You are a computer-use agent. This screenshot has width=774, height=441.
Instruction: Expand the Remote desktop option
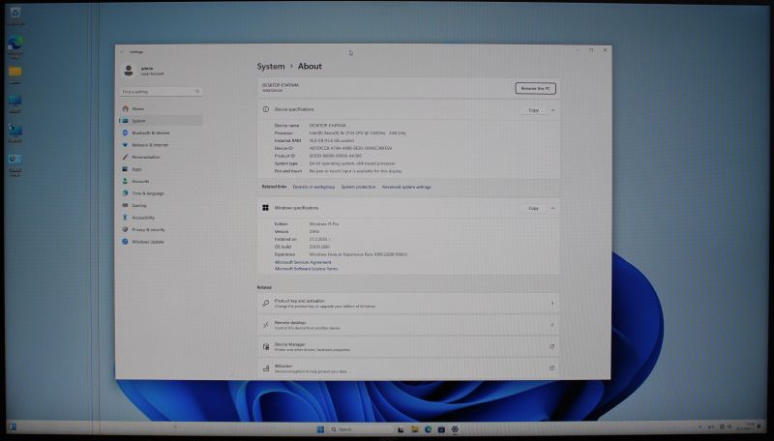[552, 325]
